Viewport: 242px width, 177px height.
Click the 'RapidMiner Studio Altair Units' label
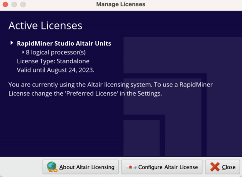(x=64, y=43)
